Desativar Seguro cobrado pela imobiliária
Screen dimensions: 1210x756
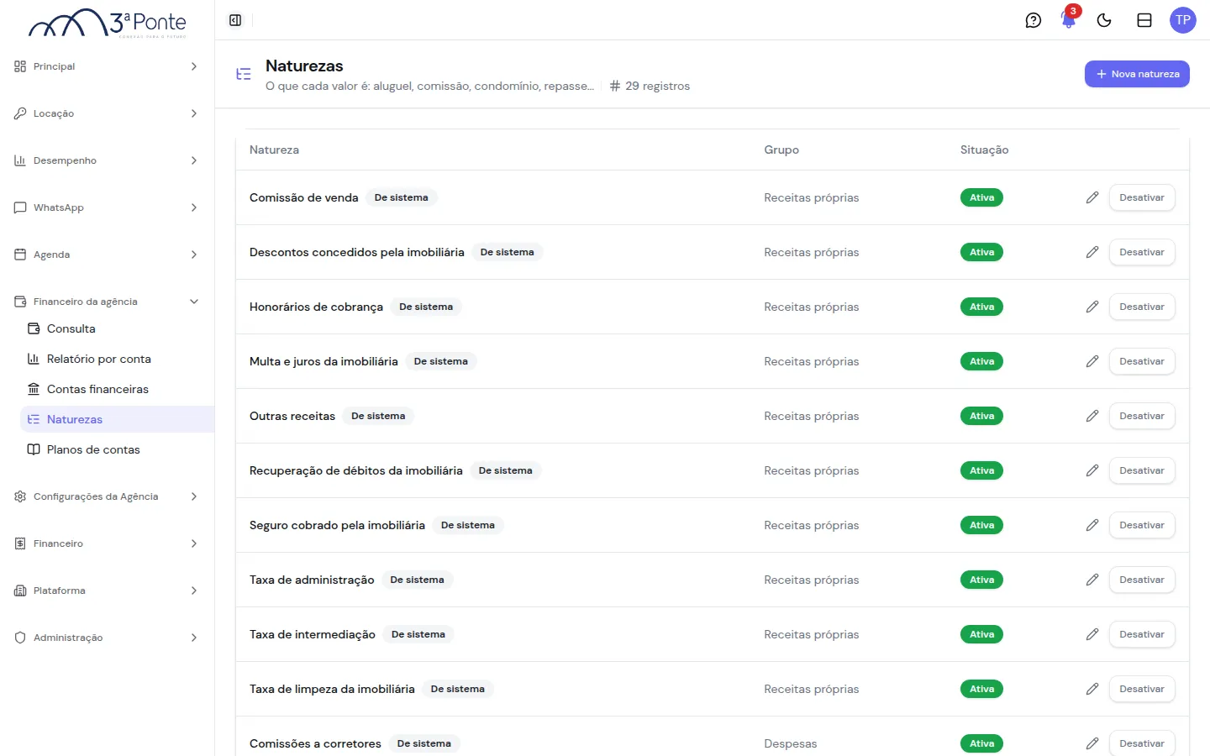(x=1142, y=525)
